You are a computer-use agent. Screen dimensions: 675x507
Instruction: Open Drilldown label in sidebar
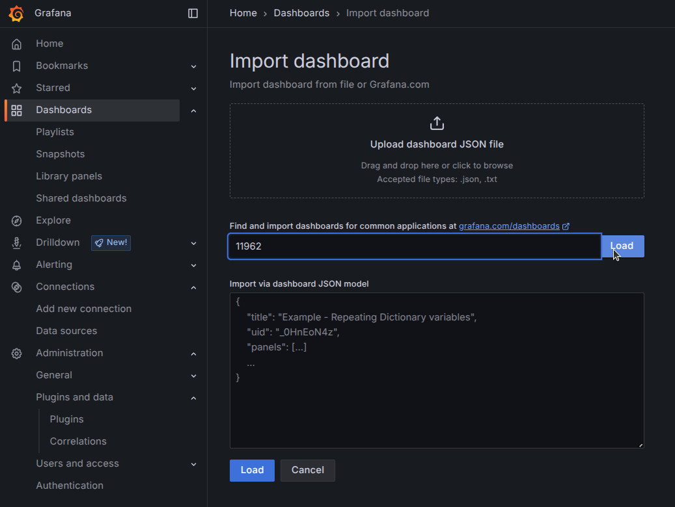tap(58, 242)
